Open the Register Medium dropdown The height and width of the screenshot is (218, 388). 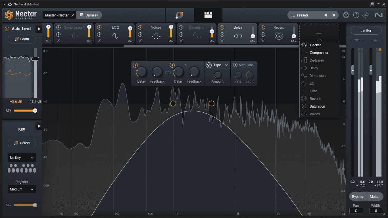22,189
